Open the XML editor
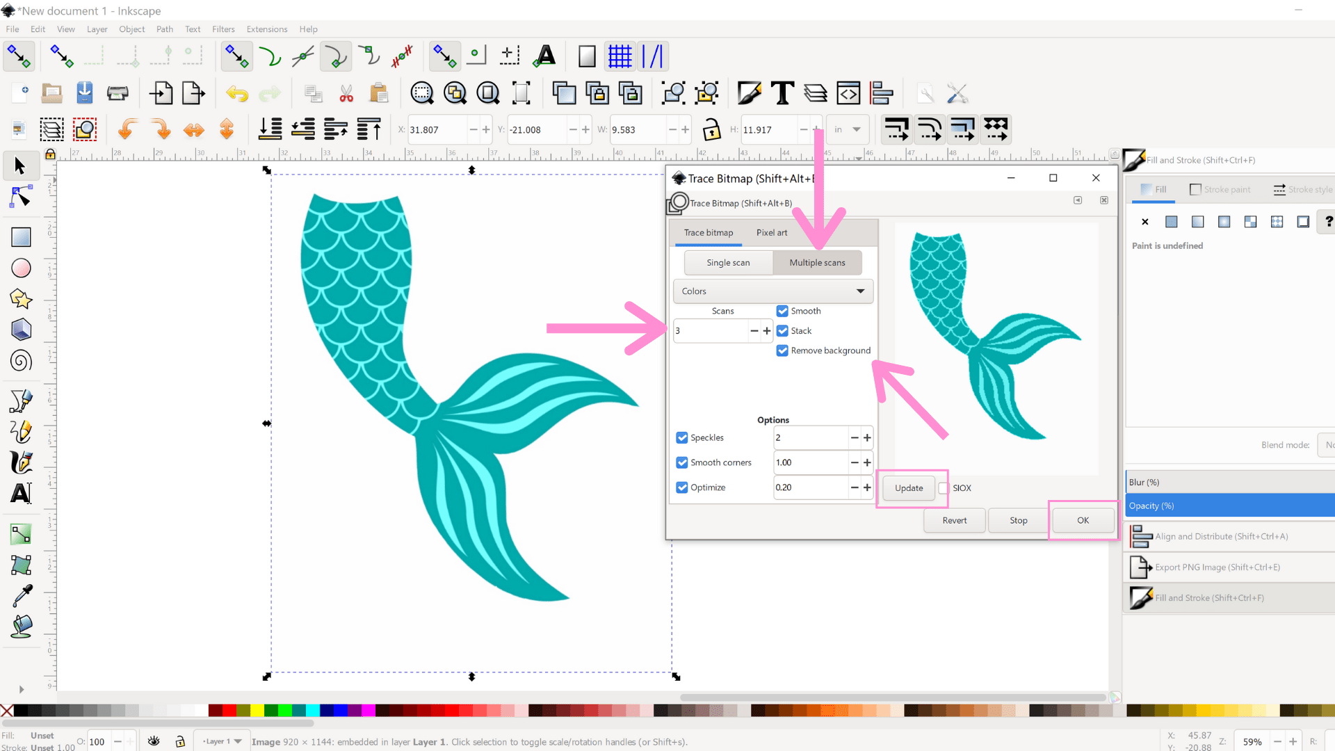Screen dimensions: 1335x751 click(x=848, y=92)
